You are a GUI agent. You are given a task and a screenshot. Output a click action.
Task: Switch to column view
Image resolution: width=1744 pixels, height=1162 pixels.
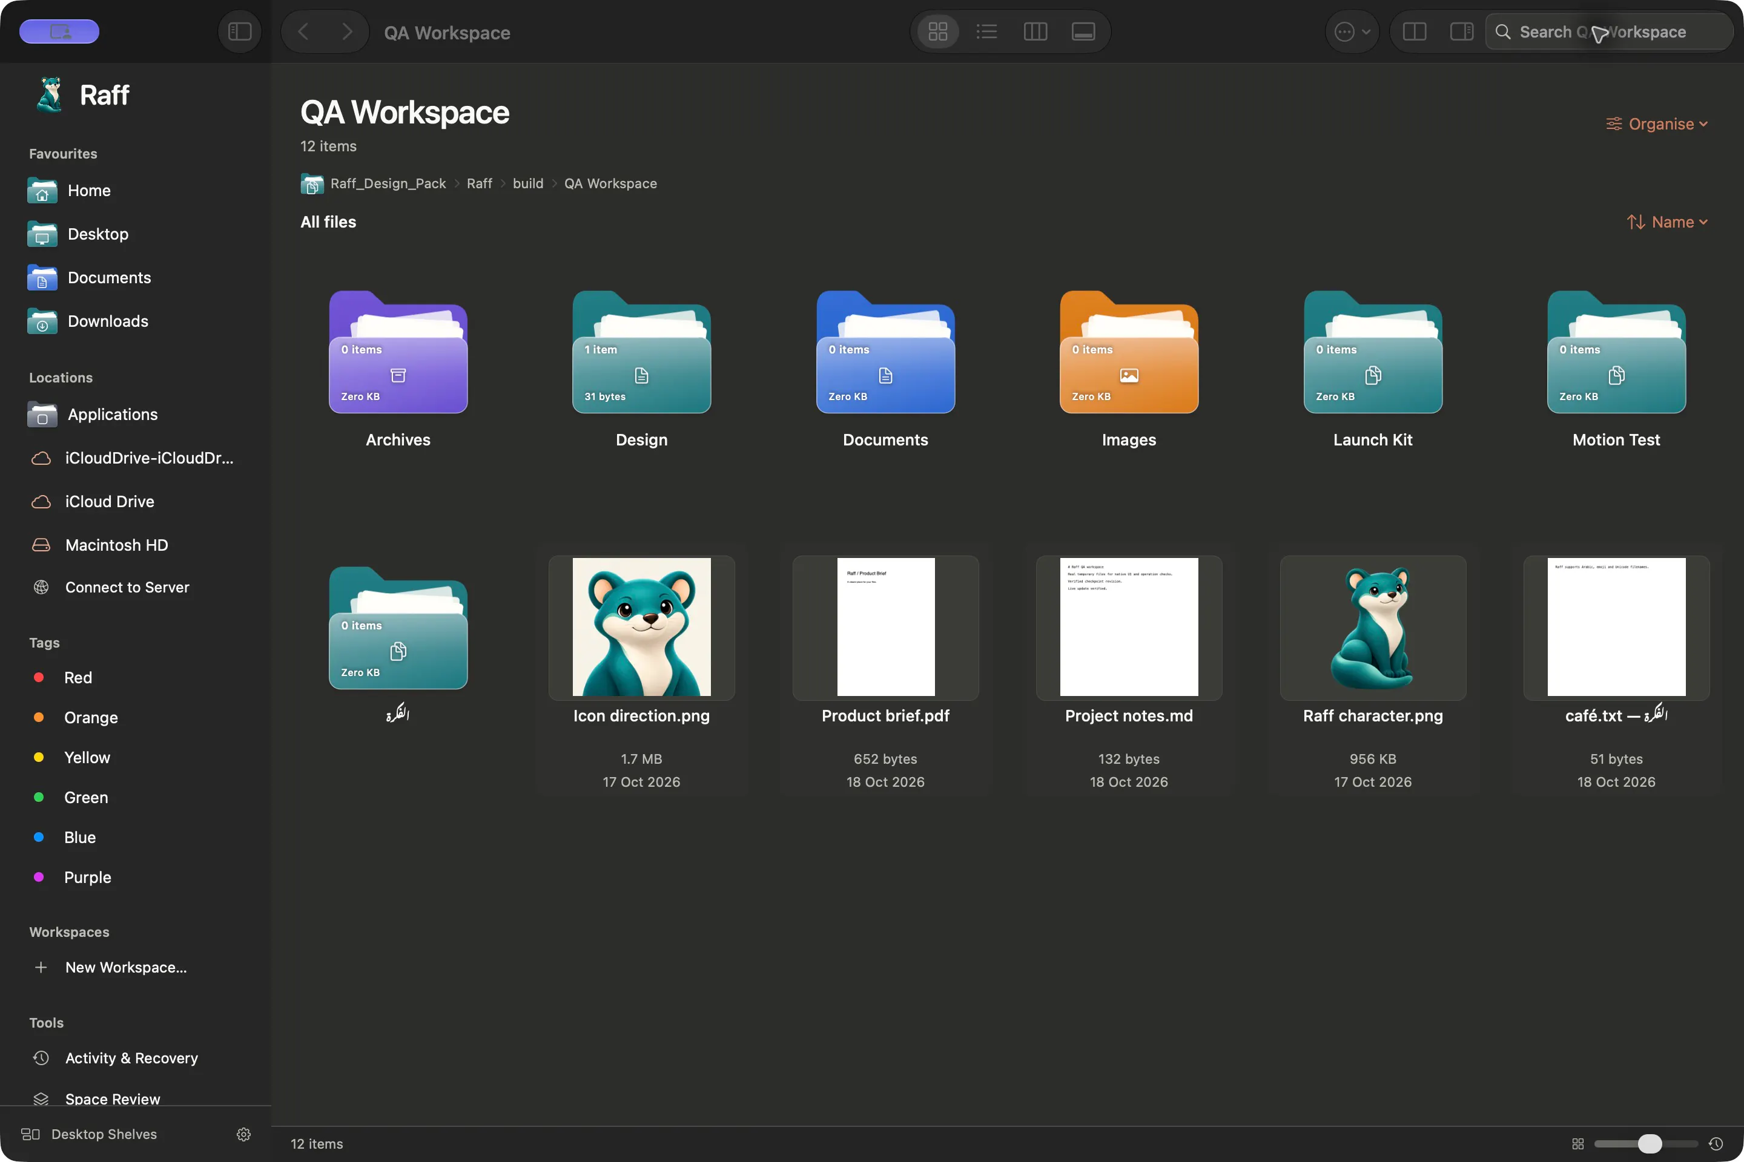click(1035, 32)
